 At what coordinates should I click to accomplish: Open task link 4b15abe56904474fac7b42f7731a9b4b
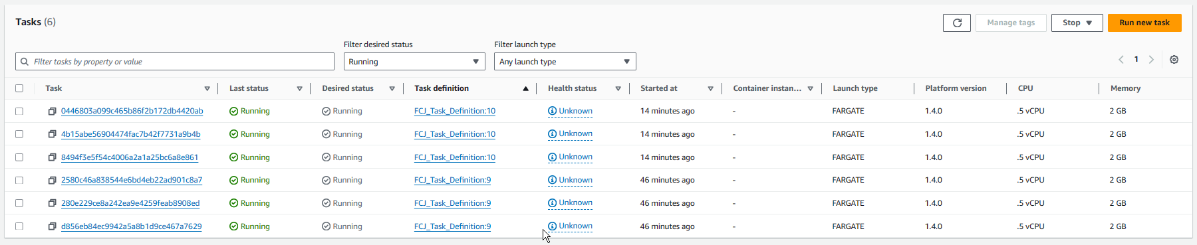[x=131, y=134]
